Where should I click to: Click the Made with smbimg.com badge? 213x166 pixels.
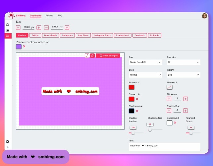[36, 157]
